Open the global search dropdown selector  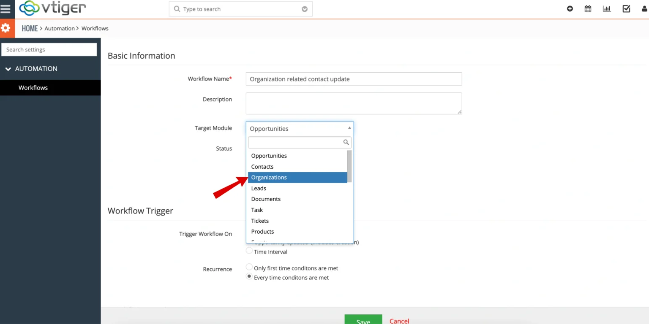[304, 8]
